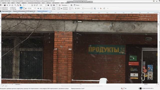
Task: Open outline width dropdown
Action: [x=83, y=8]
